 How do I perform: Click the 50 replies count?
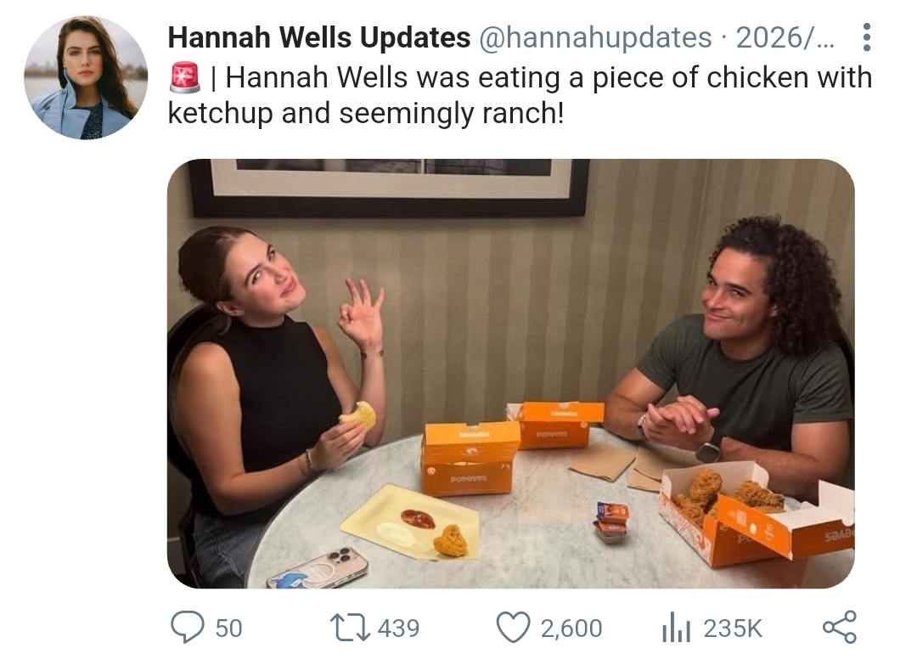[228, 628]
